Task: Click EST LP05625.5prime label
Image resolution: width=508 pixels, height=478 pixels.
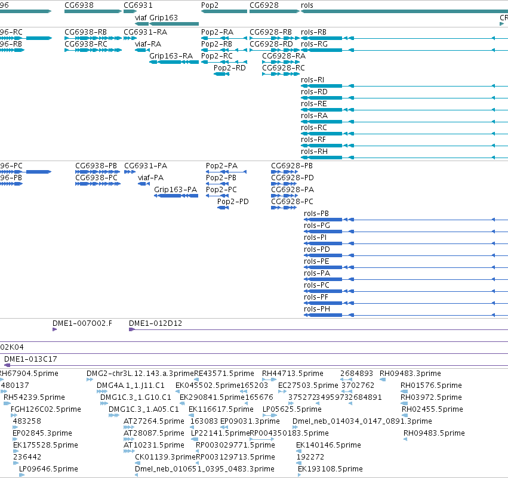Action: click(x=292, y=409)
